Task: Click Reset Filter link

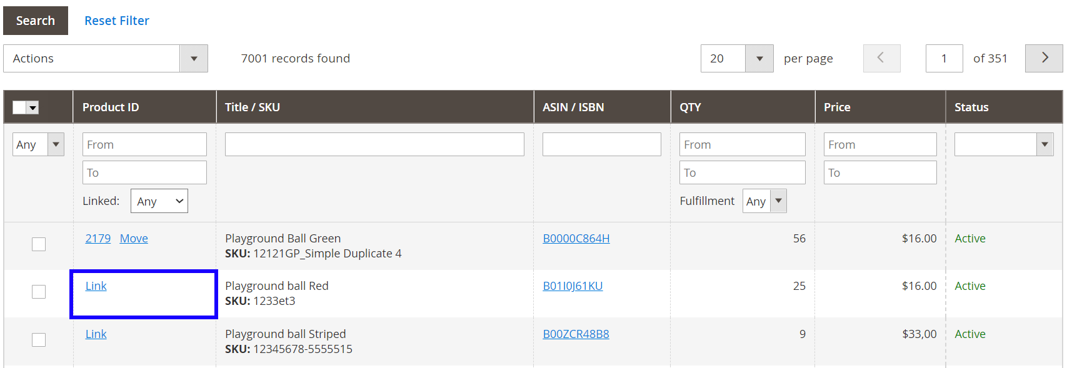Action: click(117, 21)
